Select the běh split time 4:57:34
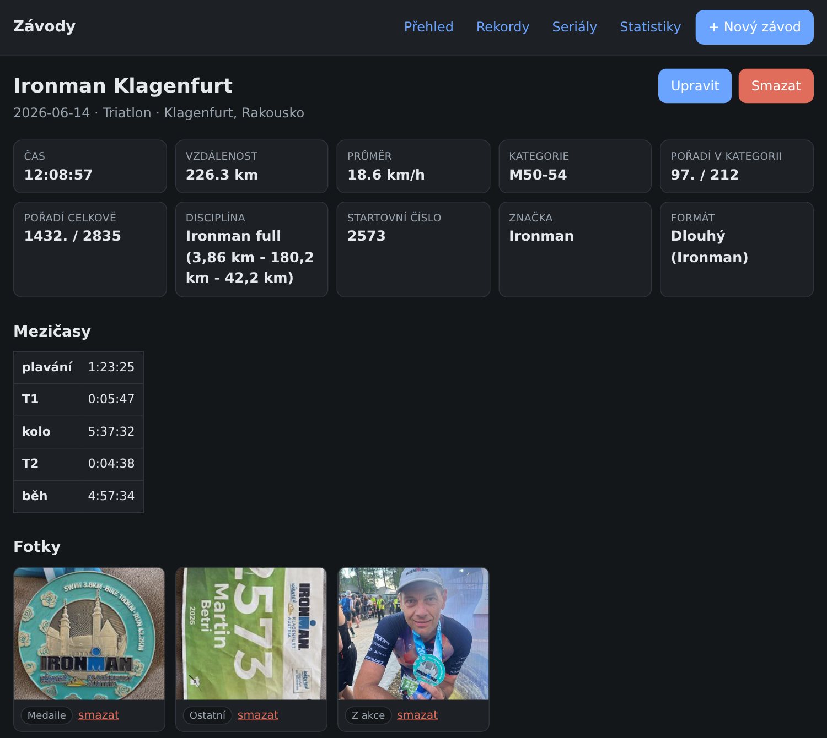The height and width of the screenshot is (738, 827). click(x=111, y=496)
